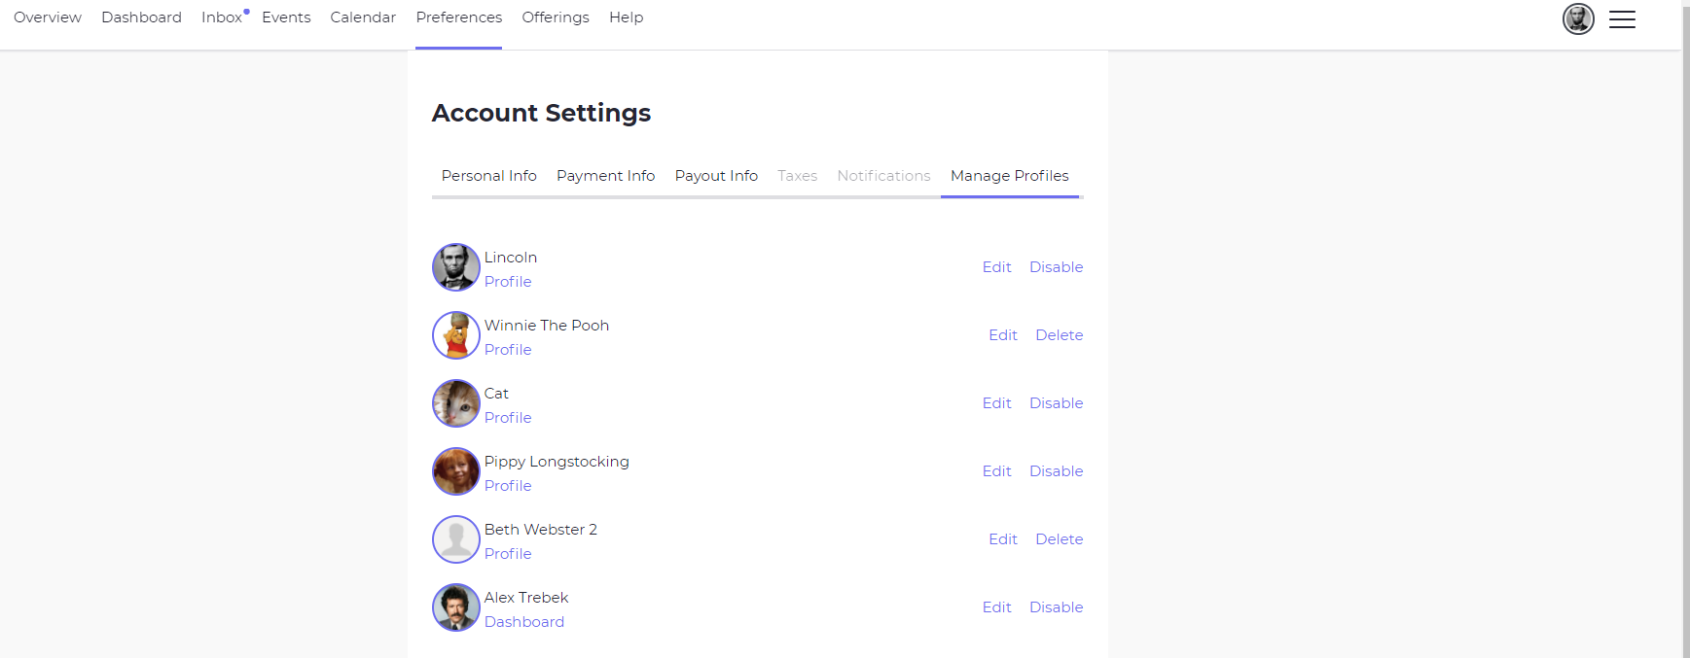The width and height of the screenshot is (1690, 658).
Task: Delete the Beth Webster 2 profile
Action: coord(1059,539)
